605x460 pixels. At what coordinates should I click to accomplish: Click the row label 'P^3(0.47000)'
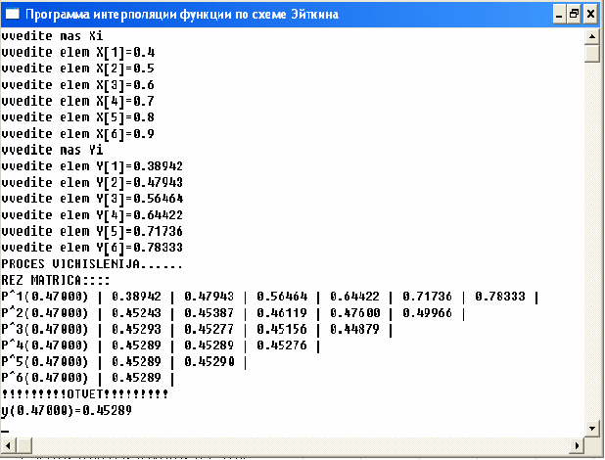pos(45,329)
